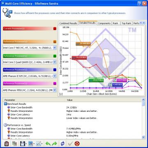Click the red chart data label 24.11 GB/s

coord(79,58)
